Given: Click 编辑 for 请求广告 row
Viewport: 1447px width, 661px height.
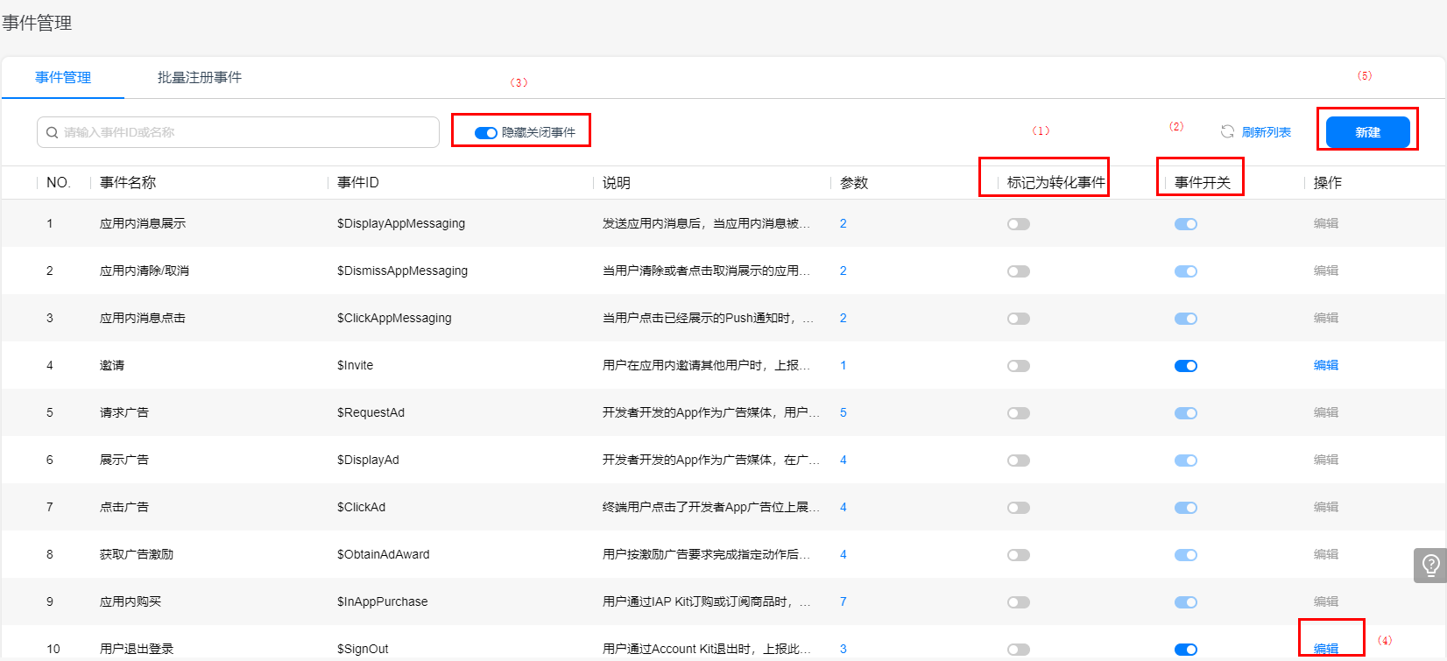Looking at the screenshot, I should tap(1326, 412).
